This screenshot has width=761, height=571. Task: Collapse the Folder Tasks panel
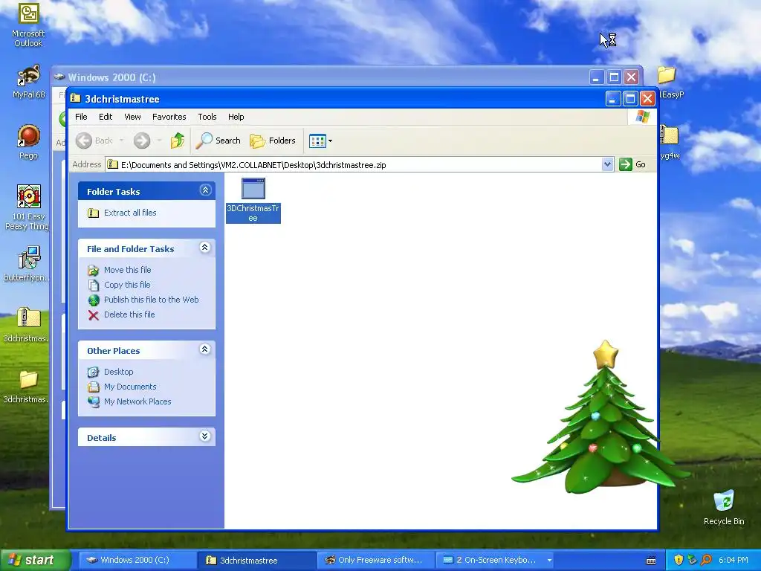pos(205,190)
